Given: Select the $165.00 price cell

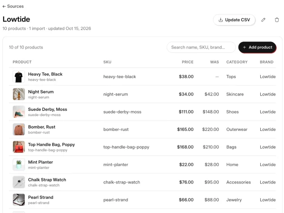Looking at the screenshot, I should 185,129.
